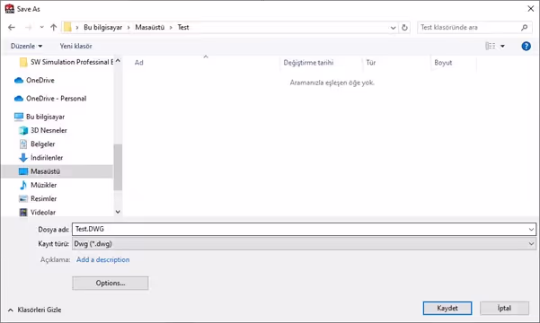
Task: Change the view layout icon
Action: (x=491, y=46)
